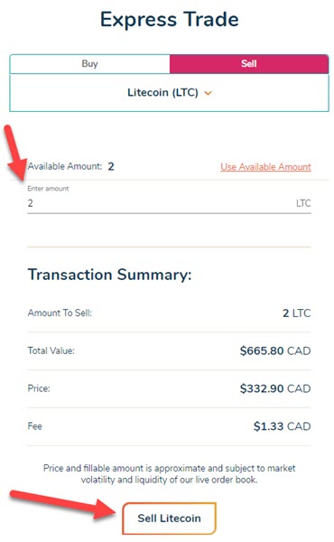
Task: Click the 2 LTC amount to sell value
Action: tap(297, 313)
